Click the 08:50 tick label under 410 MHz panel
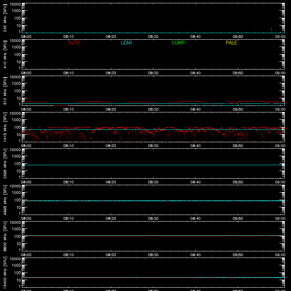 pos(238,73)
